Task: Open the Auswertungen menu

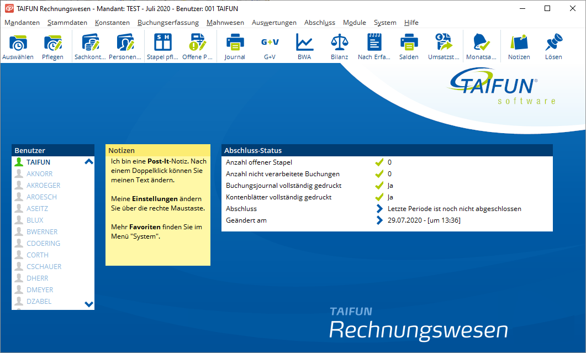Action: pos(274,23)
